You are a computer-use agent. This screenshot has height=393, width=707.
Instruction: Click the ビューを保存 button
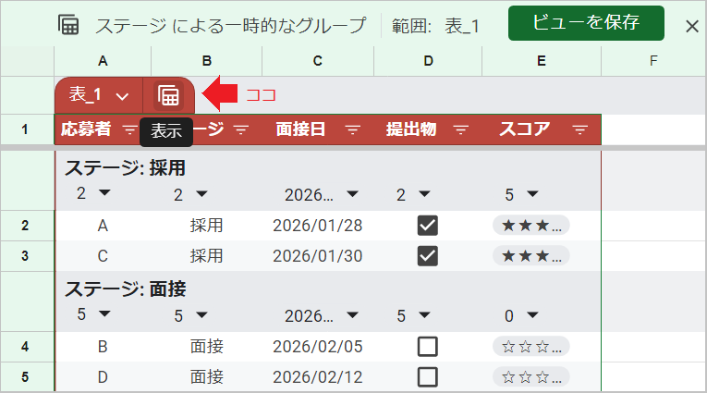tap(586, 24)
